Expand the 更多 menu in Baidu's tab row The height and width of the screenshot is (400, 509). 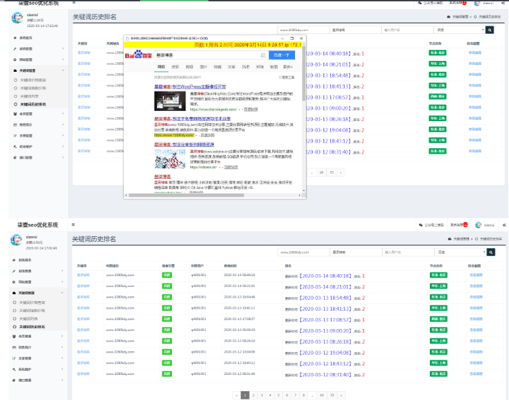288,67
